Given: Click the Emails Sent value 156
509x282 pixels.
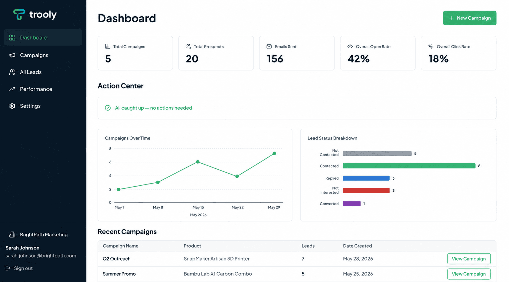Looking at the screenshot, I should click(275, 59).
